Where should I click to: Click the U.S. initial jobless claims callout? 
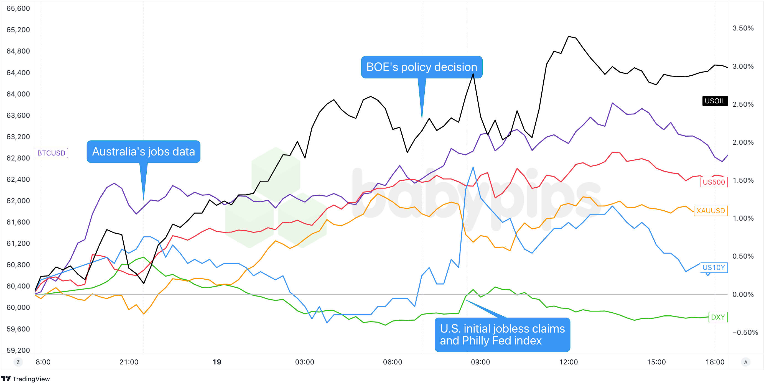pyautogui.click(x=502, y=335)
